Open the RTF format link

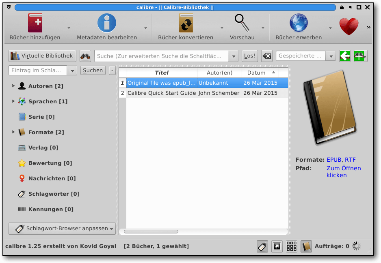[x=350, y=160]
